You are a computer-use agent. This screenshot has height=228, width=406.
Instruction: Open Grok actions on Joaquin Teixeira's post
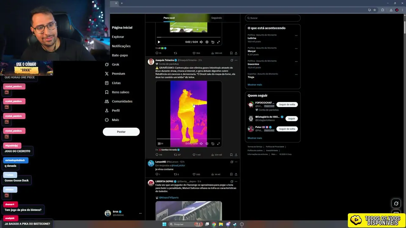(232, 60)
